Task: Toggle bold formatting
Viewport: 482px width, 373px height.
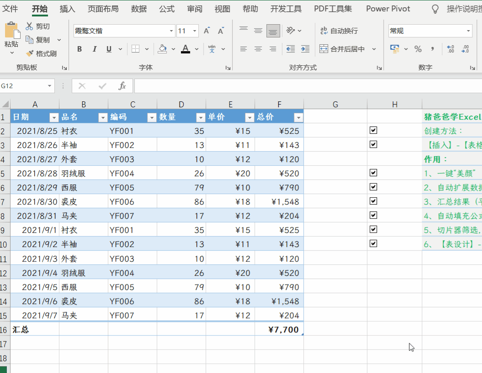Action: tap(79, 49)
